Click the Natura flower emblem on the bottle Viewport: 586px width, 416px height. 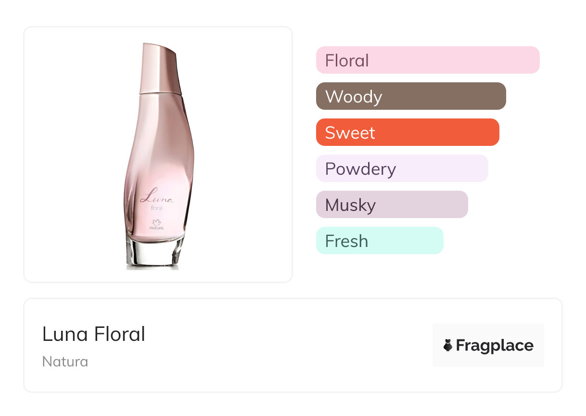tap(156, 222)
